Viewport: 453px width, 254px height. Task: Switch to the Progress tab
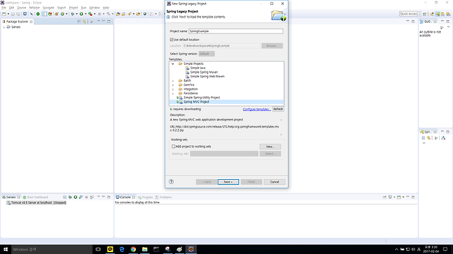pyautogui.click(x=145, y=197)
